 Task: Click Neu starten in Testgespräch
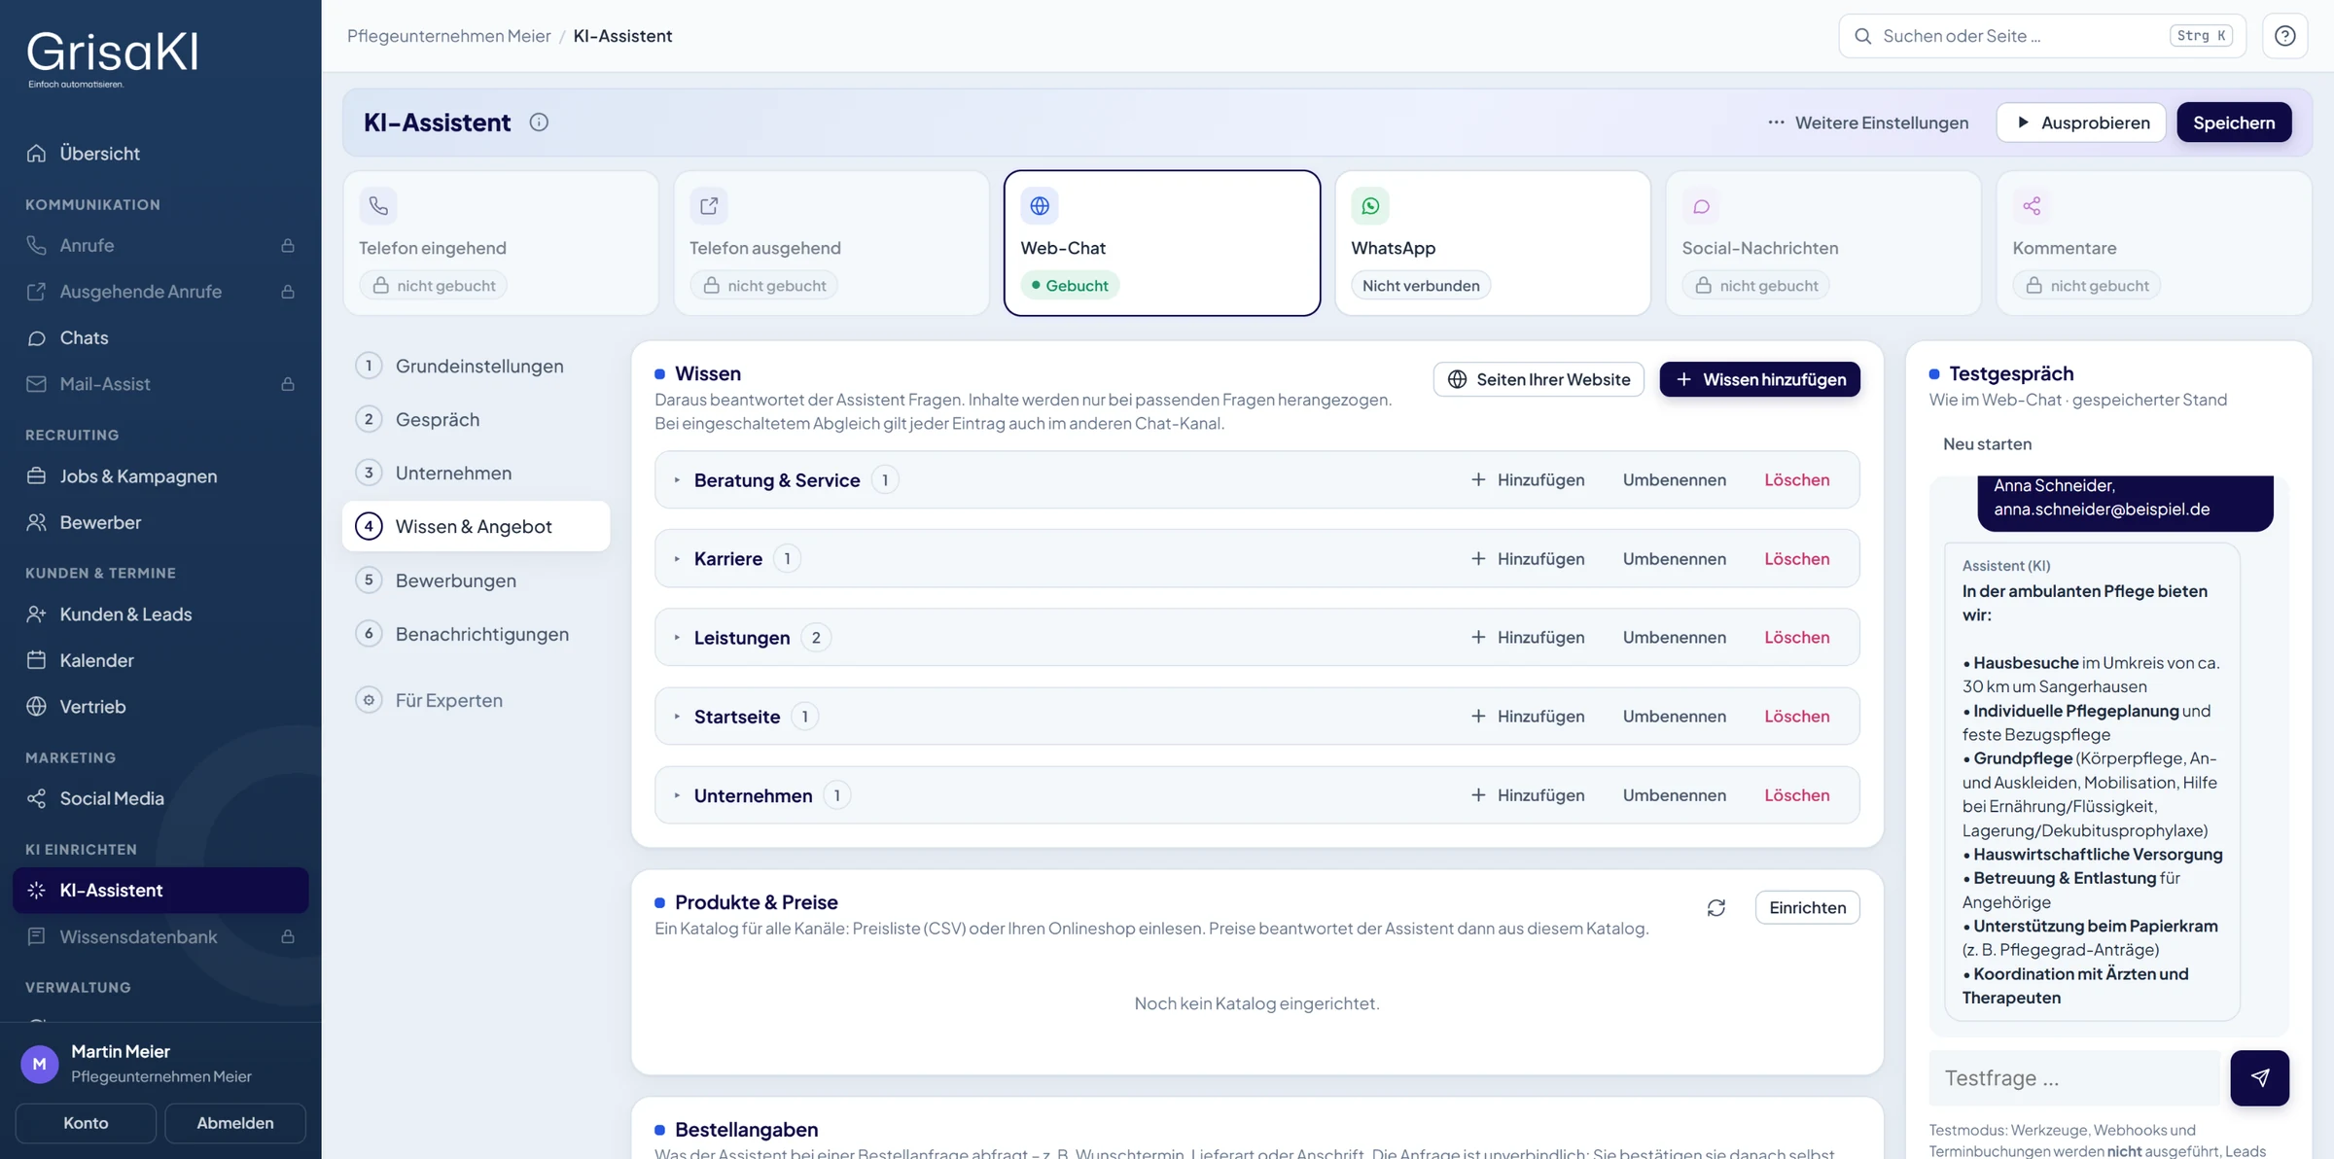1987,444
